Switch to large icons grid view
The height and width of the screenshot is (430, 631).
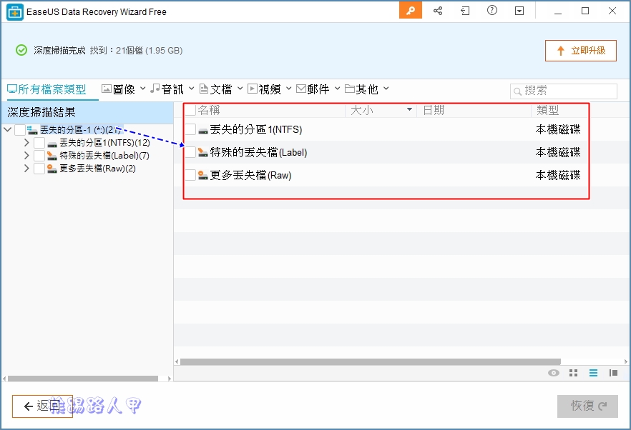pos(574,373)
